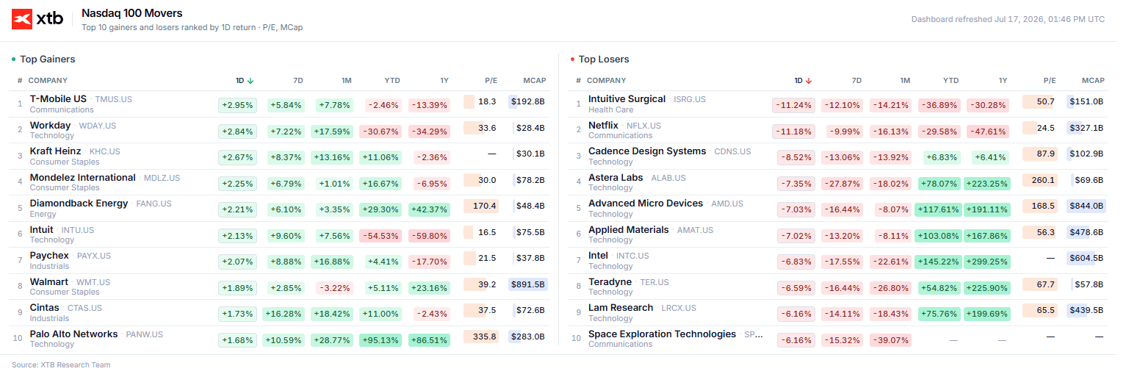Sort gainers by the YTD column header
The width and height of the screenshot is (1140, 374).
(x=392, y=81)
